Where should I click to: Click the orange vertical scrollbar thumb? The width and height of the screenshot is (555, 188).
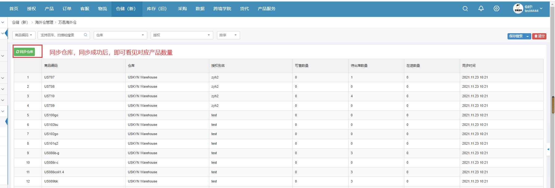553,105
